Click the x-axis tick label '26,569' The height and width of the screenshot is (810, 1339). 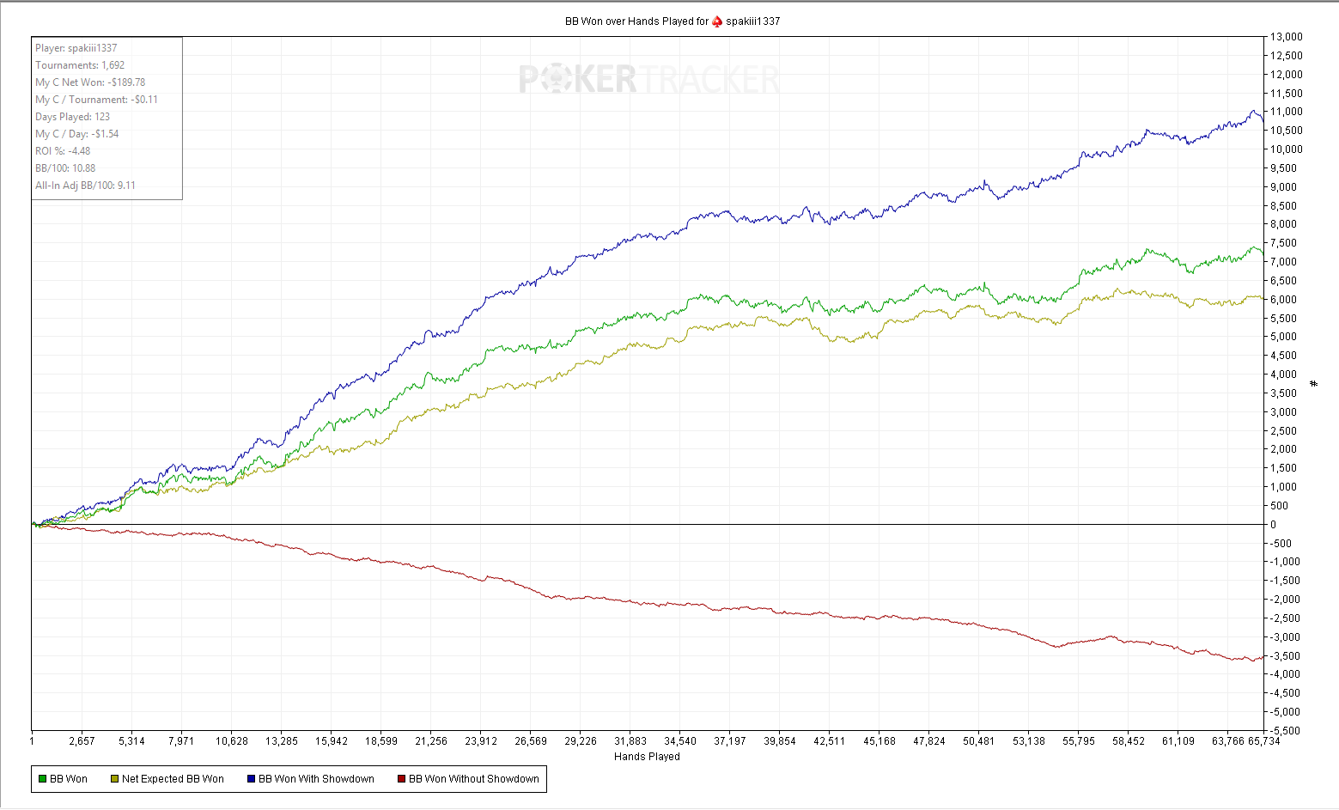click(531, 741)
